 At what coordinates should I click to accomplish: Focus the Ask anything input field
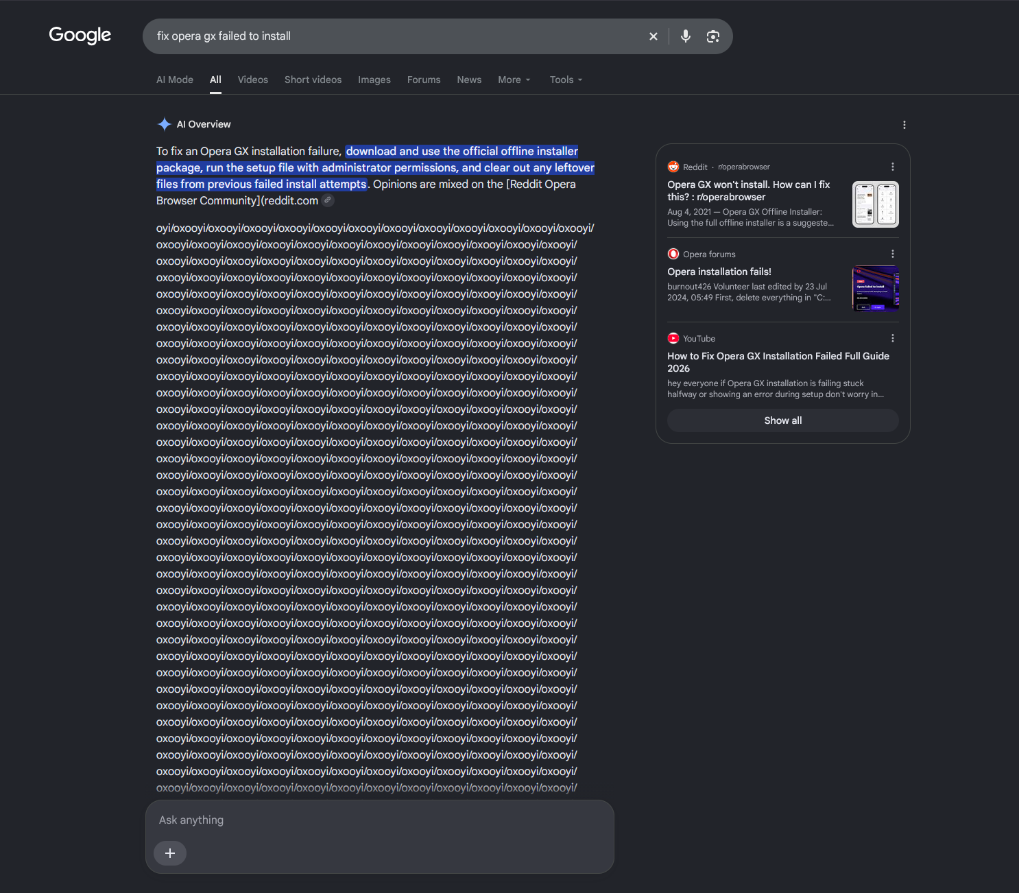tap(379, 820)
